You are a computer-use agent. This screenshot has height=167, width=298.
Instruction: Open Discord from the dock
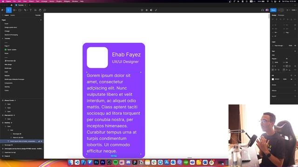[129, 162]
